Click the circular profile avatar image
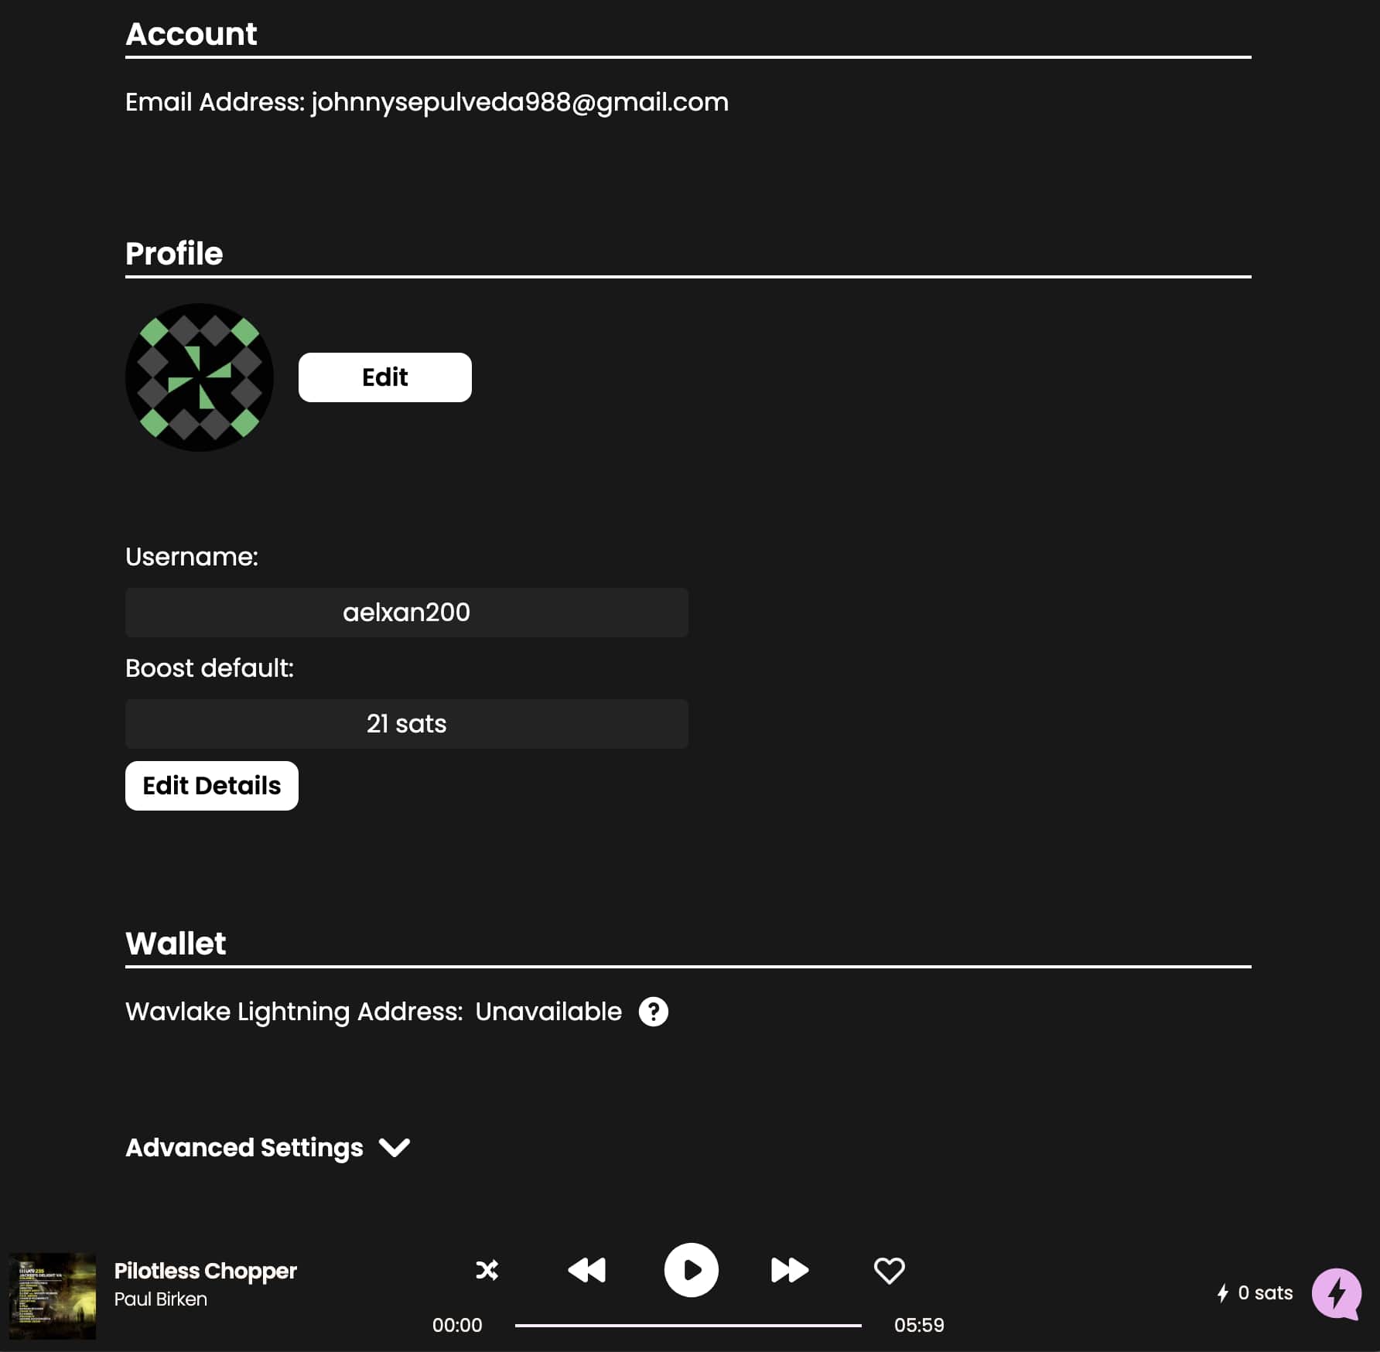 tap(200, 377)
